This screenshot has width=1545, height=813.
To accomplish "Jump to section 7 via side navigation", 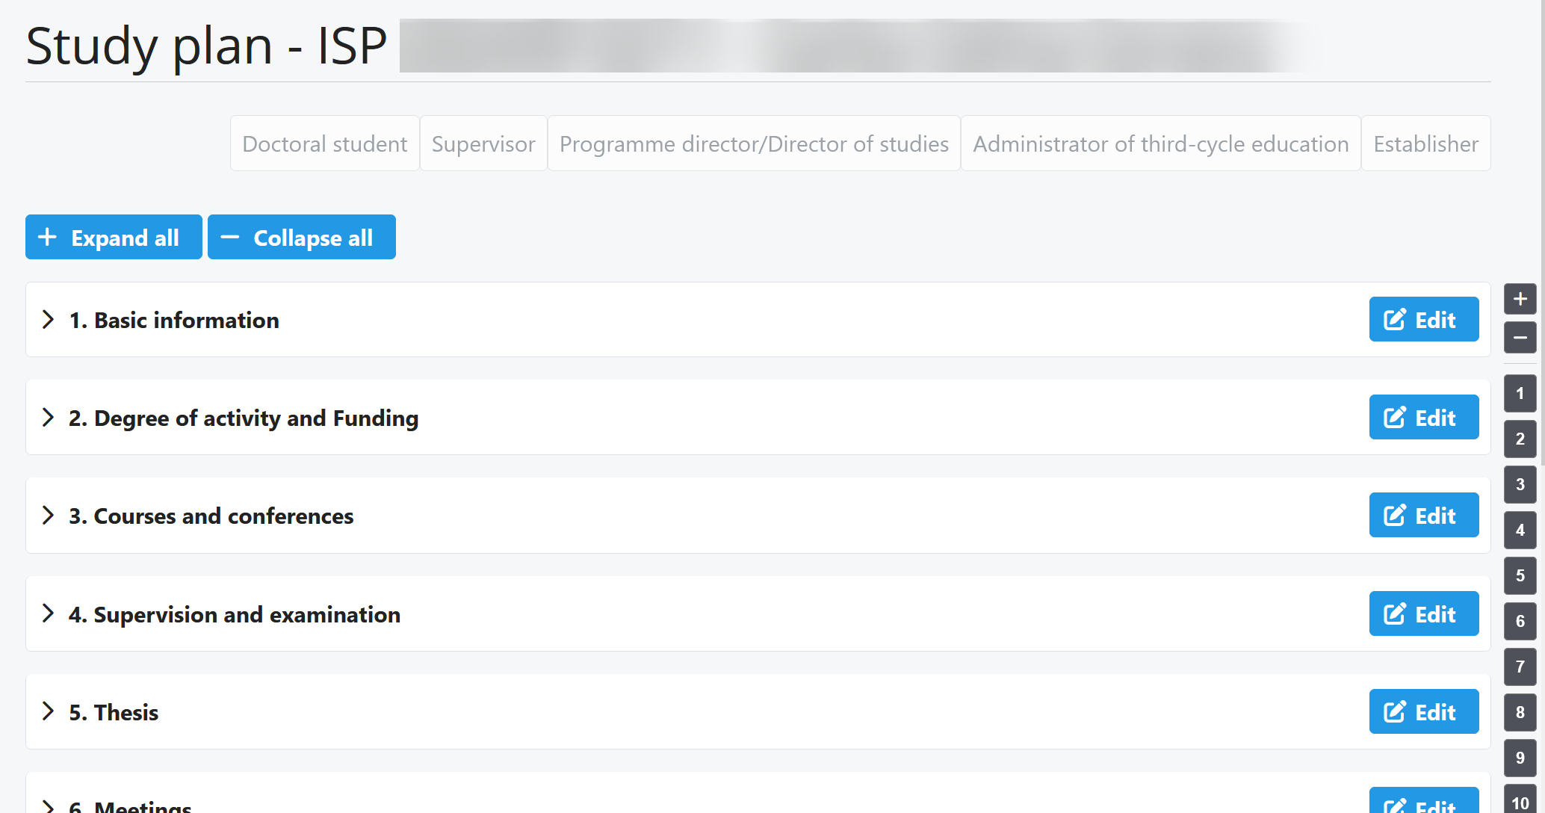I will point(1520,667).
